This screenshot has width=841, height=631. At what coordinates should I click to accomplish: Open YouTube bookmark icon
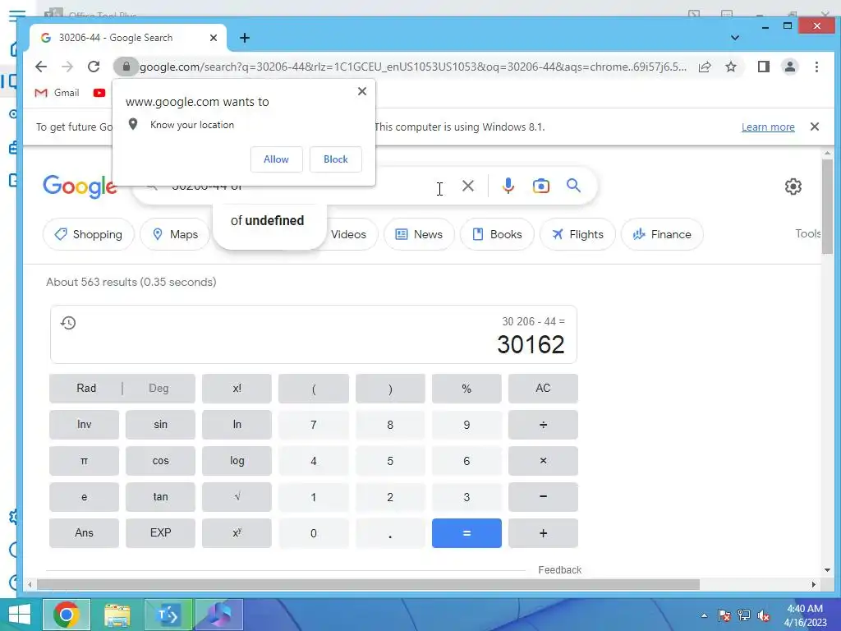pos(99,93)
